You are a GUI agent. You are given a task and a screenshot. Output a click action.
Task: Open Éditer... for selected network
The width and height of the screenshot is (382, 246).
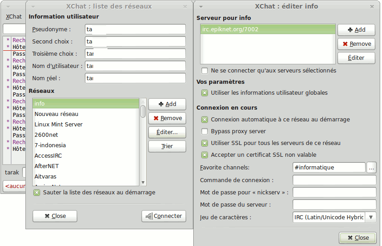click(167, 132)
